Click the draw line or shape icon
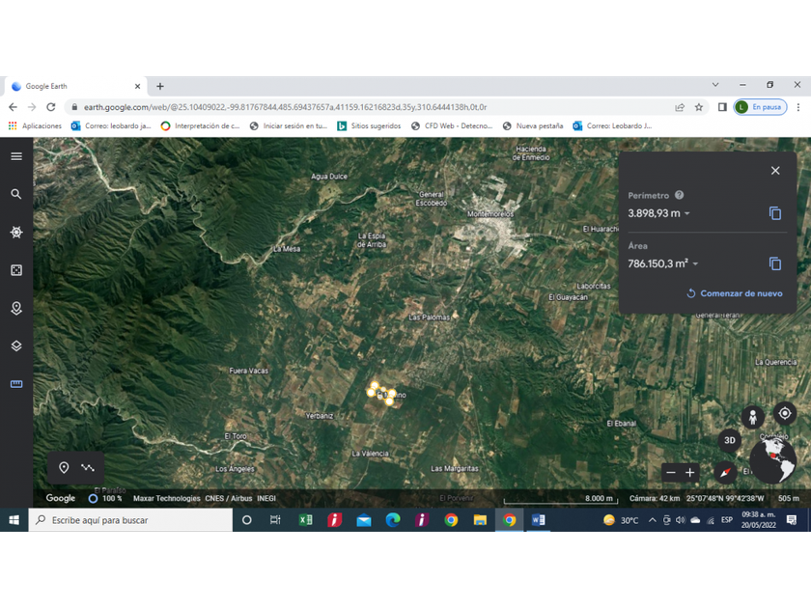The width and height of the screenshot is (811, 608). pos(88,468)
